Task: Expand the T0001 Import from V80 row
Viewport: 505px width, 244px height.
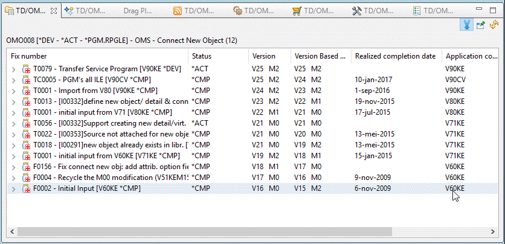Action: point(14,91)
